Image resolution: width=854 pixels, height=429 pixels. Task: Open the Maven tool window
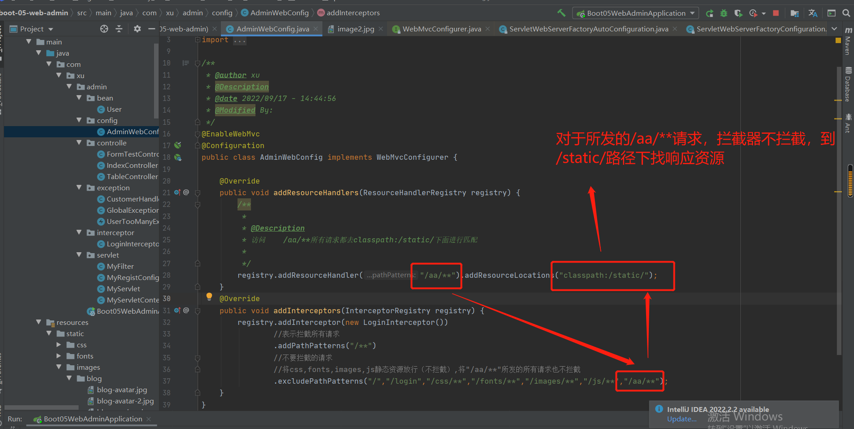click(x=848, y=41)
